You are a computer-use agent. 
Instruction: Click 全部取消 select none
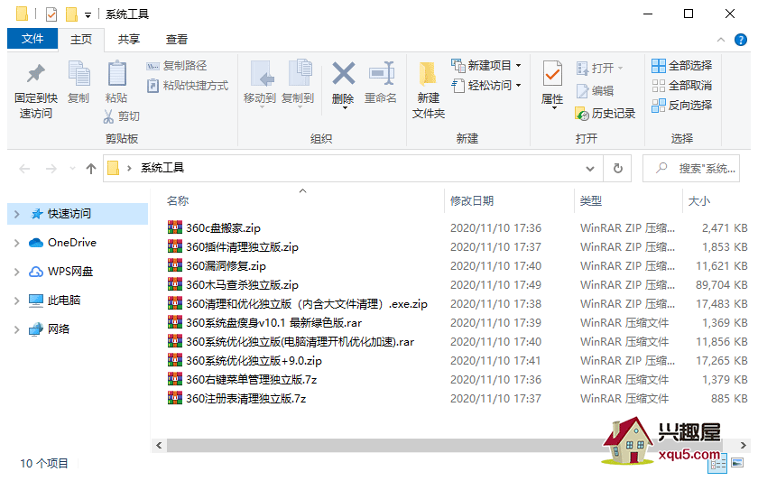[x=681, y=86]
